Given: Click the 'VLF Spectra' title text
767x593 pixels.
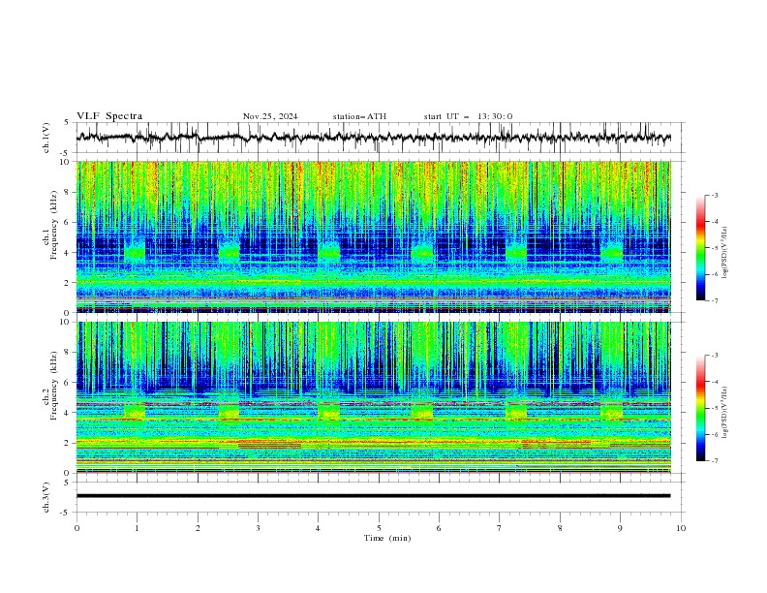Looking at the screenshot, I should [109, 116].
